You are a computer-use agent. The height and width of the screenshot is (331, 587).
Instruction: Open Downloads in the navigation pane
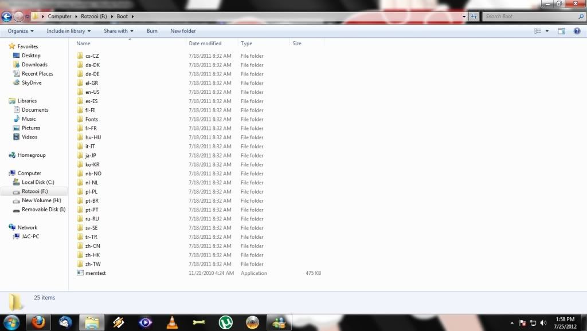[x=34, y=64]
